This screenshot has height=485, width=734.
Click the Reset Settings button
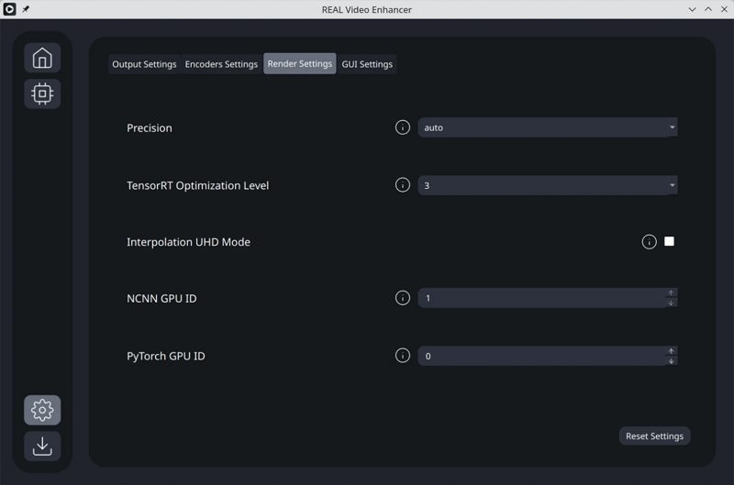(654, 435)
